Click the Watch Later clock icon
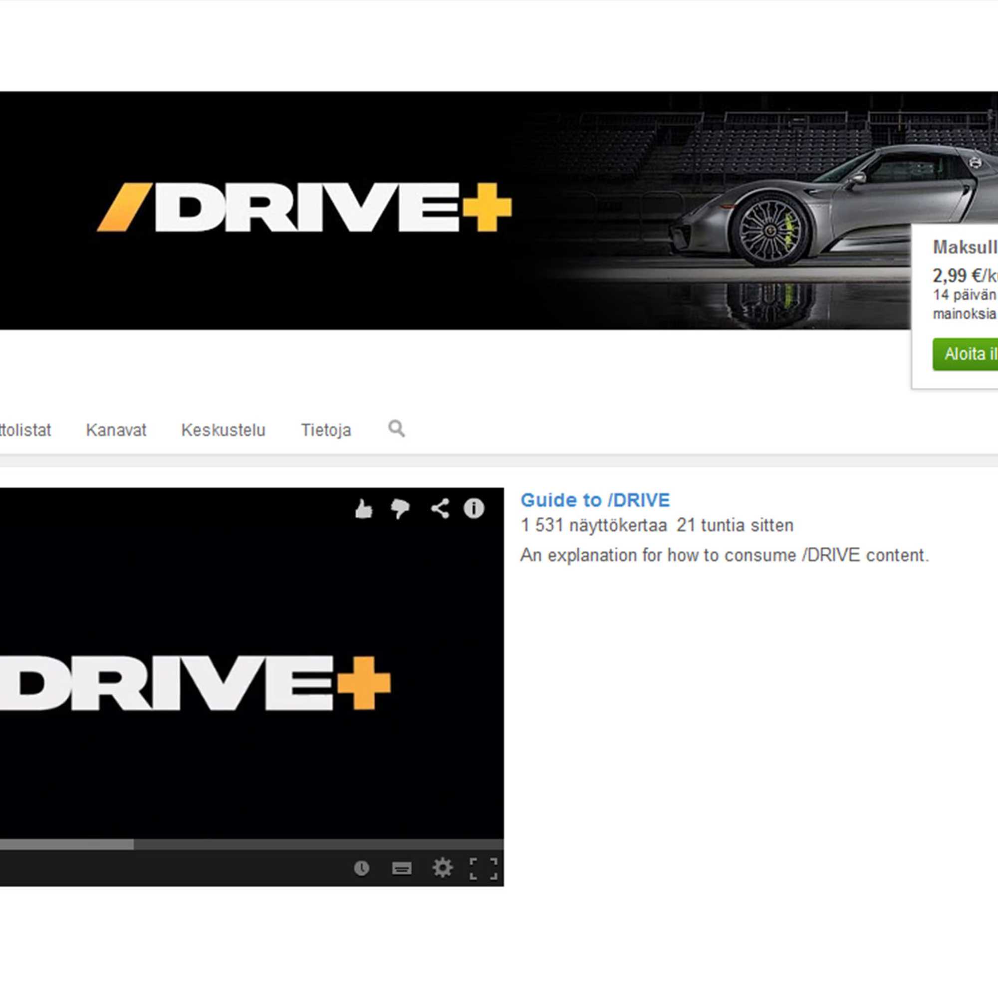Screen dimensions: 998x998 point(362,868)
